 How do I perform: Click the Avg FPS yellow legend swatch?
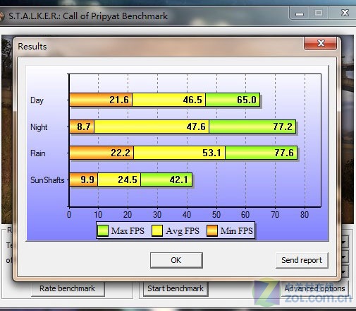click(157, 230)
